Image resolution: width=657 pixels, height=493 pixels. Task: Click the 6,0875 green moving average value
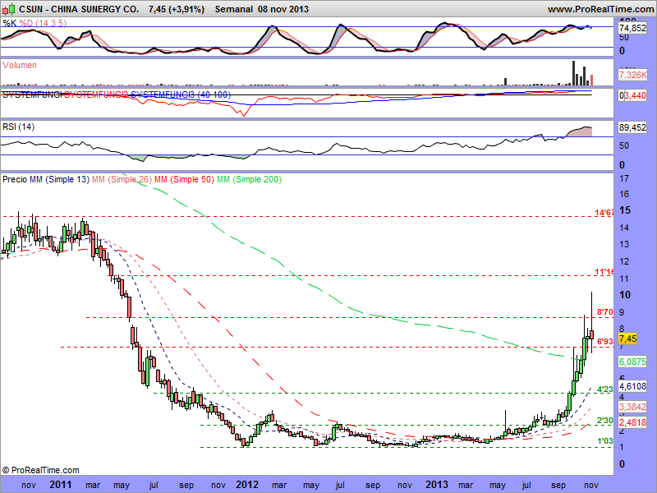[x=632, y=362]
